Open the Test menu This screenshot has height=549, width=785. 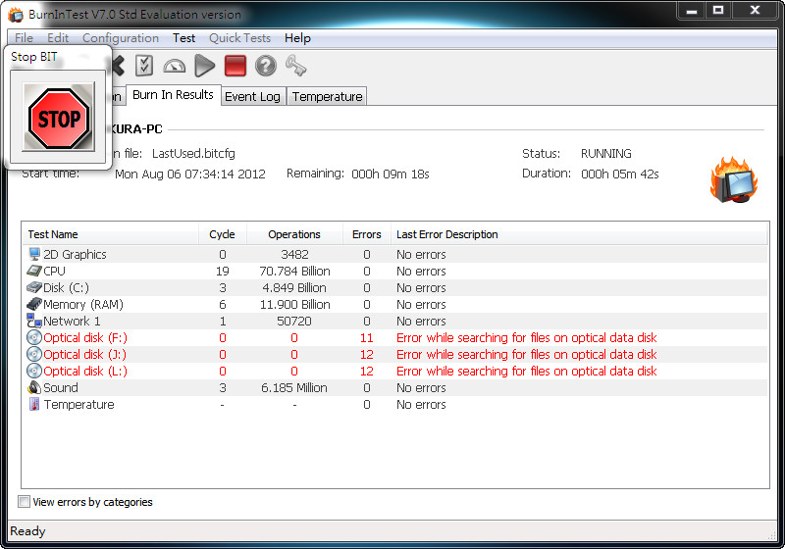click(x=183, y=38)
